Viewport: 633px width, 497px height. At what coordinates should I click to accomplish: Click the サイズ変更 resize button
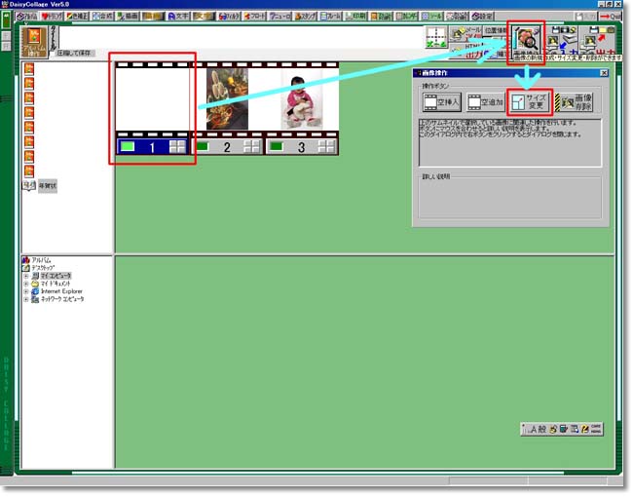pyautogui.click(x=529, y=102)
